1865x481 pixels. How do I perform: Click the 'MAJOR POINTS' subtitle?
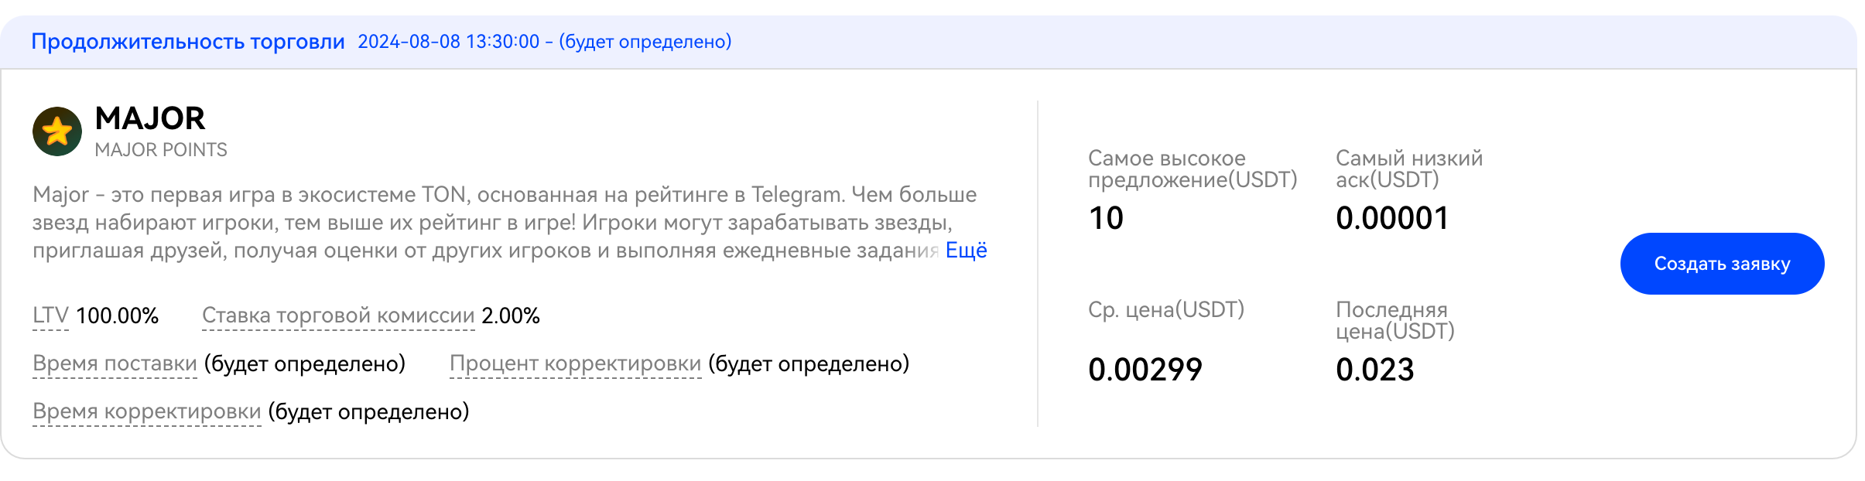161,150
